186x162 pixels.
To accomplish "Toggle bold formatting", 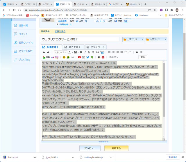I will click(81, 52).
